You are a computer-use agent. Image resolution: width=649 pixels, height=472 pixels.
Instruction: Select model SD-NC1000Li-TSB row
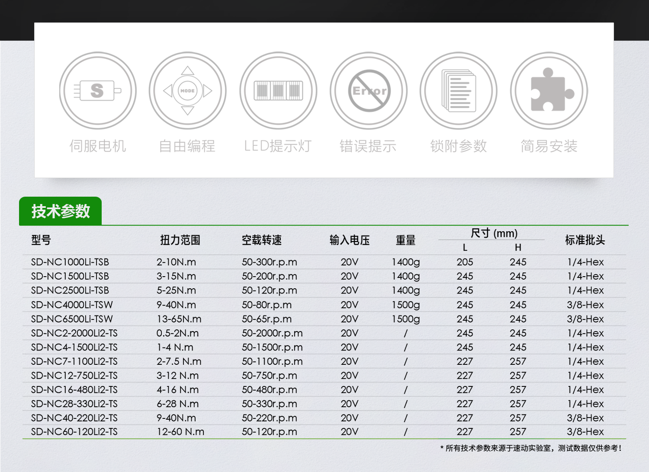point(70,262)
